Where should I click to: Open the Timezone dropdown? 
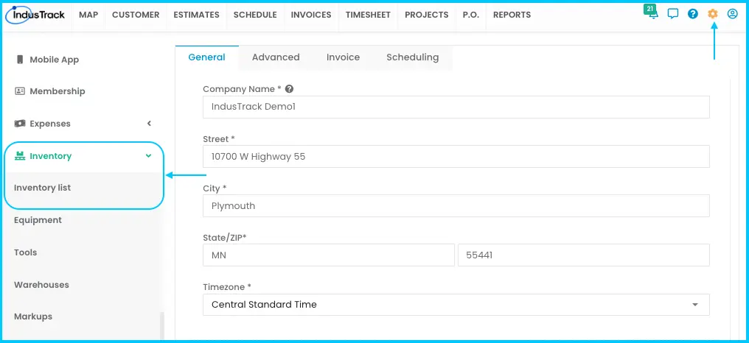click(456, 305)
